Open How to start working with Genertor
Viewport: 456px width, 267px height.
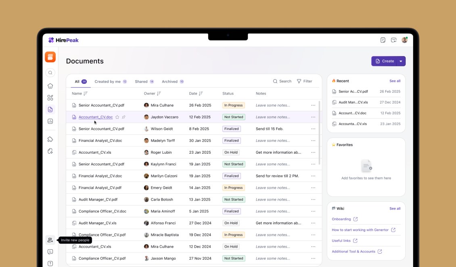[360, 230]
